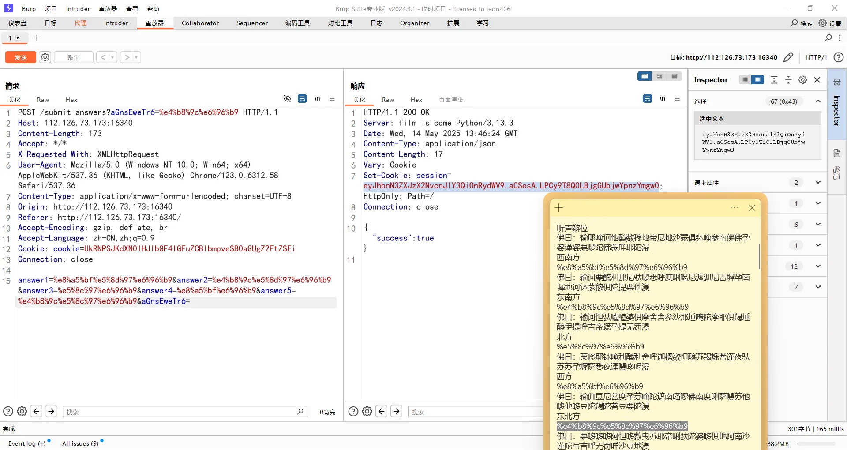
Task: Click the response search input field
Action: coord(476,412)
